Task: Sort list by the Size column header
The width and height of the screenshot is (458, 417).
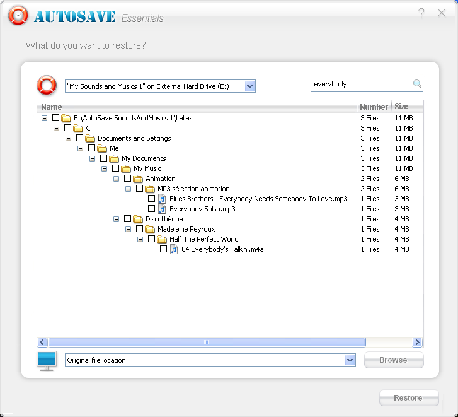Action: click(x=401, y=107)
